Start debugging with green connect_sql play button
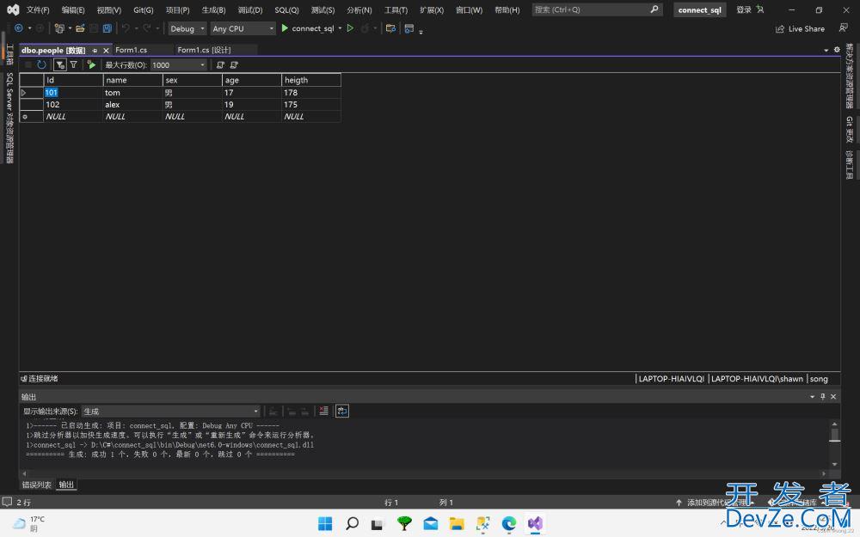 tap(285, 28)
